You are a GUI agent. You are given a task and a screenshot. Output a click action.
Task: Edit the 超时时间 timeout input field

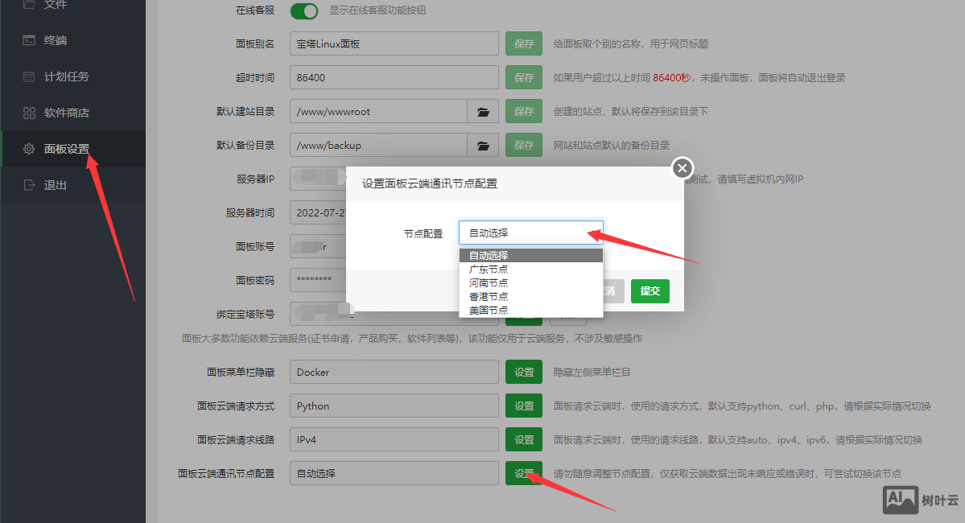point(394,77)
